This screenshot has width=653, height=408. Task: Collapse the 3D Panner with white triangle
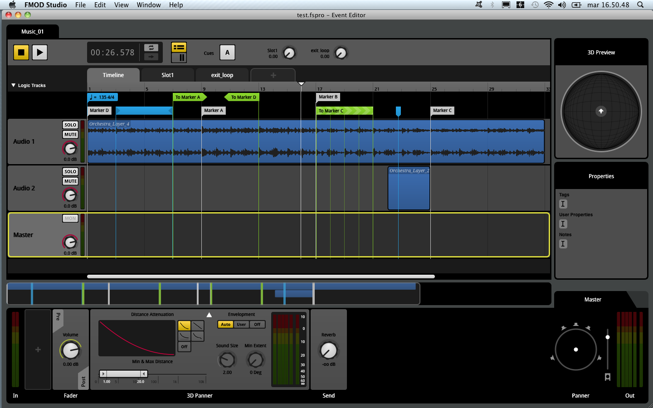point(209,315)
